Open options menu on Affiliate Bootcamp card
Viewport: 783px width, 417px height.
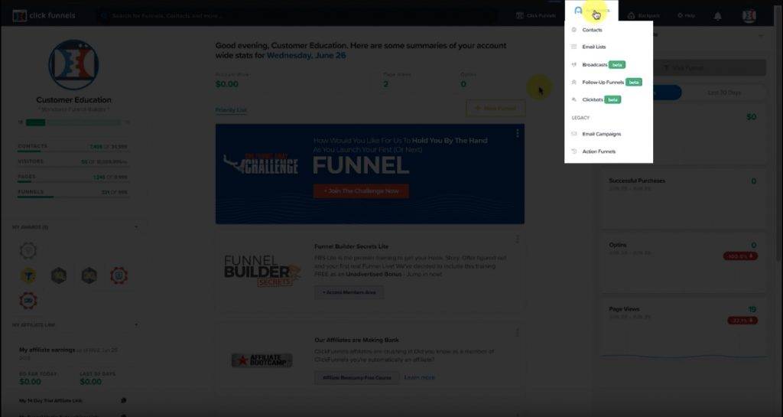[x=518, y=333]
